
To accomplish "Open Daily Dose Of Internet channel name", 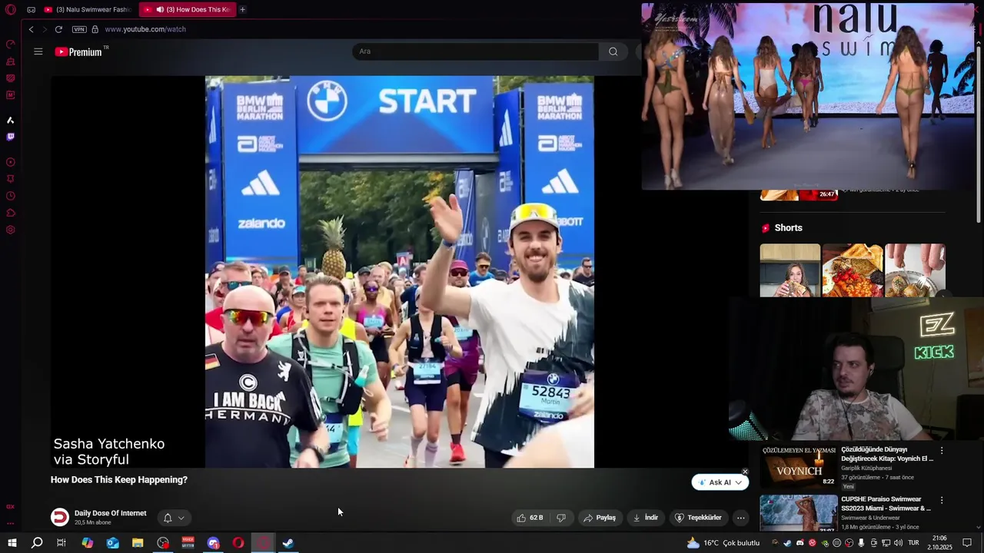I will pos(110,513).
